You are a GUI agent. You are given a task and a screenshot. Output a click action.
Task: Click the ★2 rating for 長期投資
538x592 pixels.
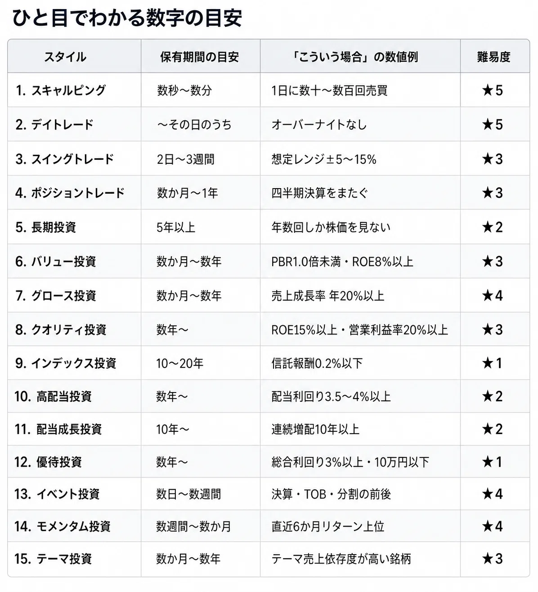pos(493,227)
